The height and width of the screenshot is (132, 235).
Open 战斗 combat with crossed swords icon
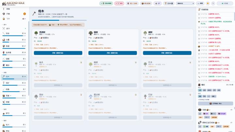point(14,28)
